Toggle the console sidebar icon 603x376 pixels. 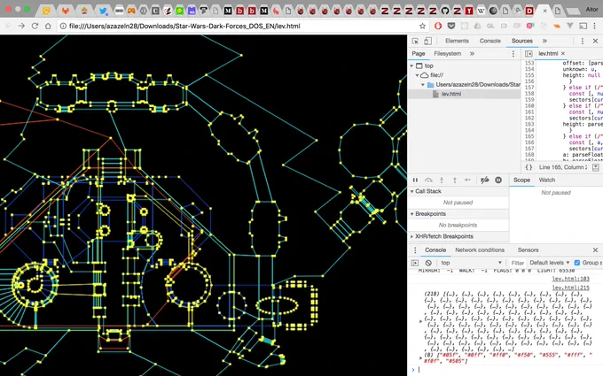(415, 263)
